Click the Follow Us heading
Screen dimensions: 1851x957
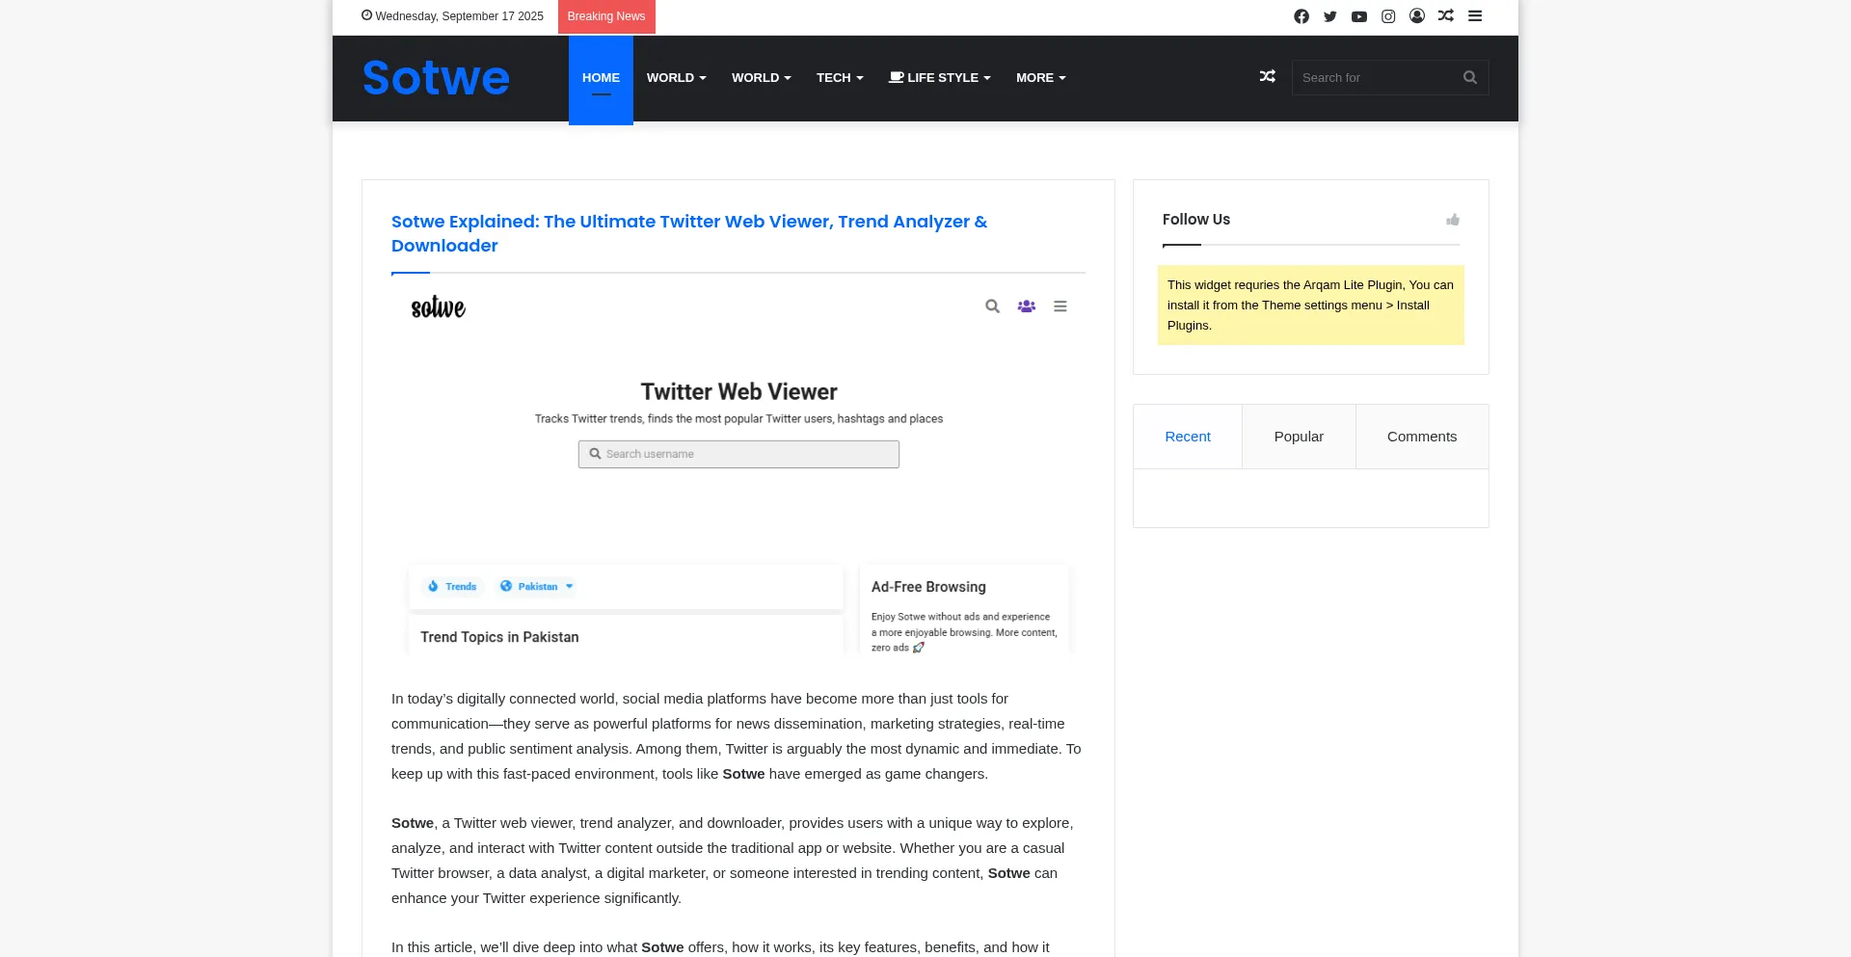(x=1196, y=220)
